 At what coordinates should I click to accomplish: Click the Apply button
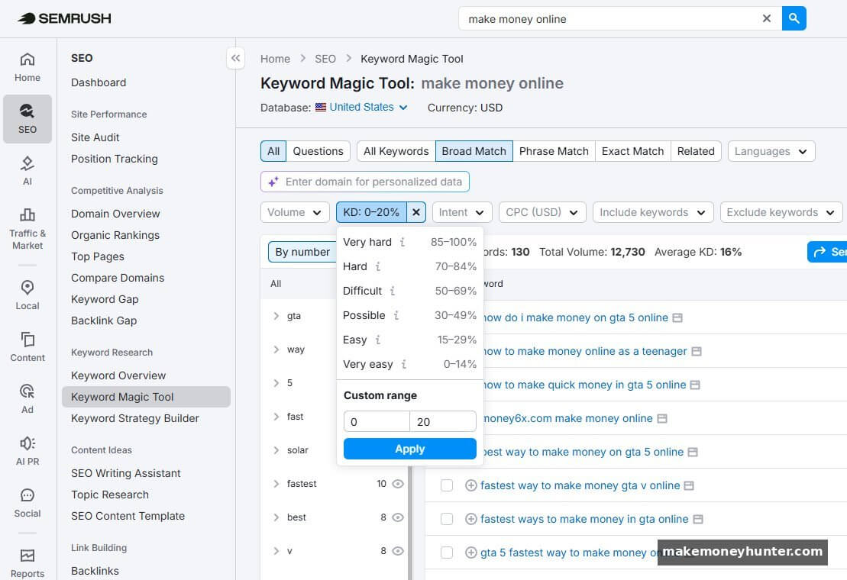[x=409, y=448]
